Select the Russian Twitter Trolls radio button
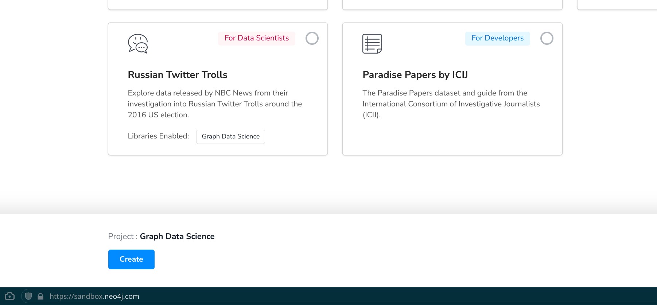 [x=312, y=38]
